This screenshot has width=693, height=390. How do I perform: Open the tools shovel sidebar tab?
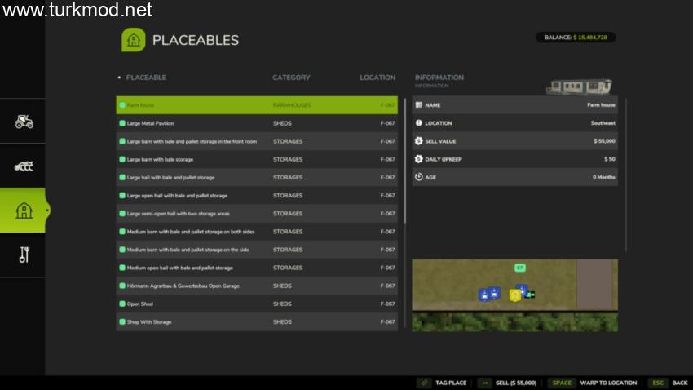[x=24, y=255]
